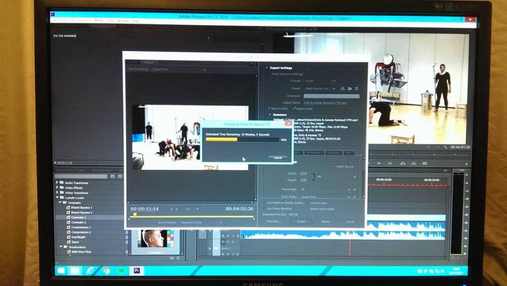
Task: Open Internet Explorer in the taskbar
Action: coord(91,270)
